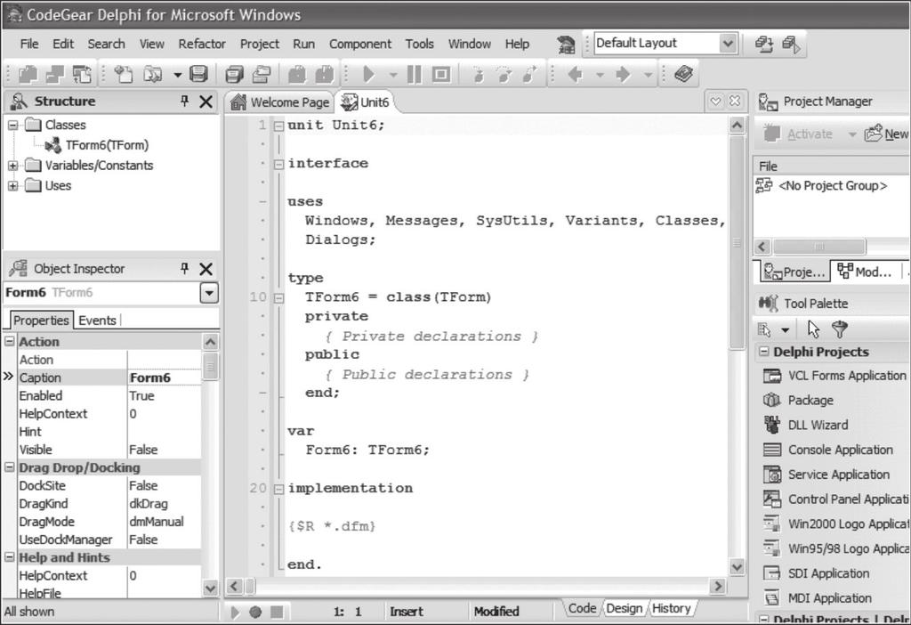
Task: Collapse the Action property category
Action: pos(9,341)
